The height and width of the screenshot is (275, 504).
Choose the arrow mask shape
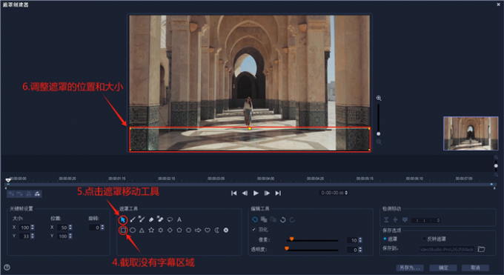click(x=198, y=231)
